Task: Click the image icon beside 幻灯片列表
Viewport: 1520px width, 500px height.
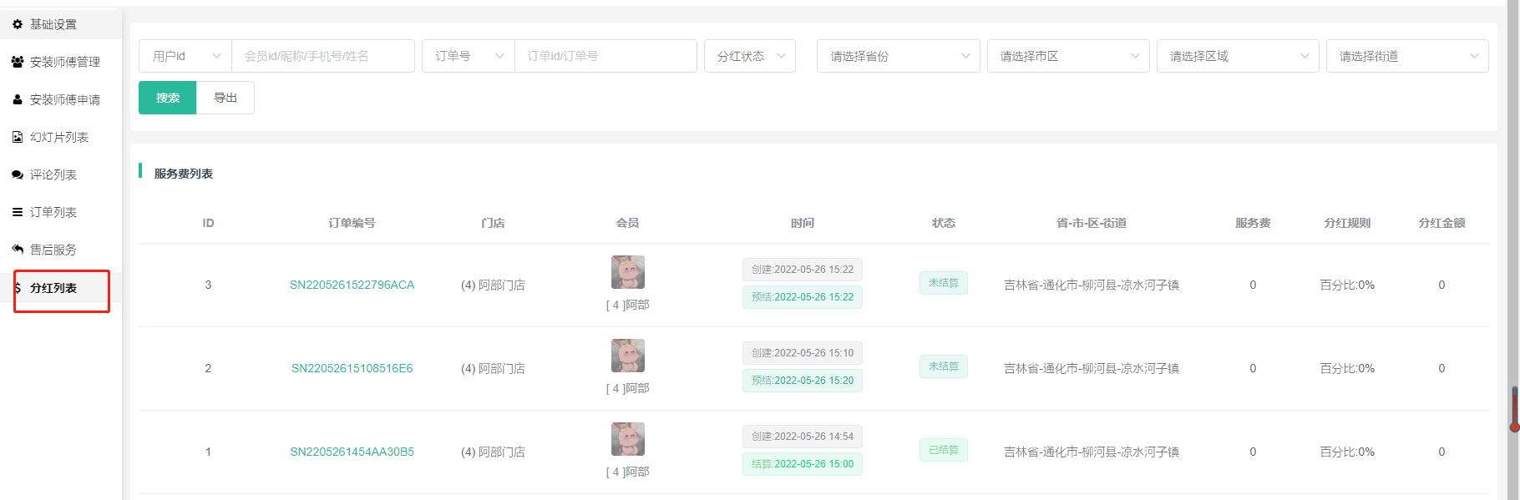Action: (x=18, y=137)
